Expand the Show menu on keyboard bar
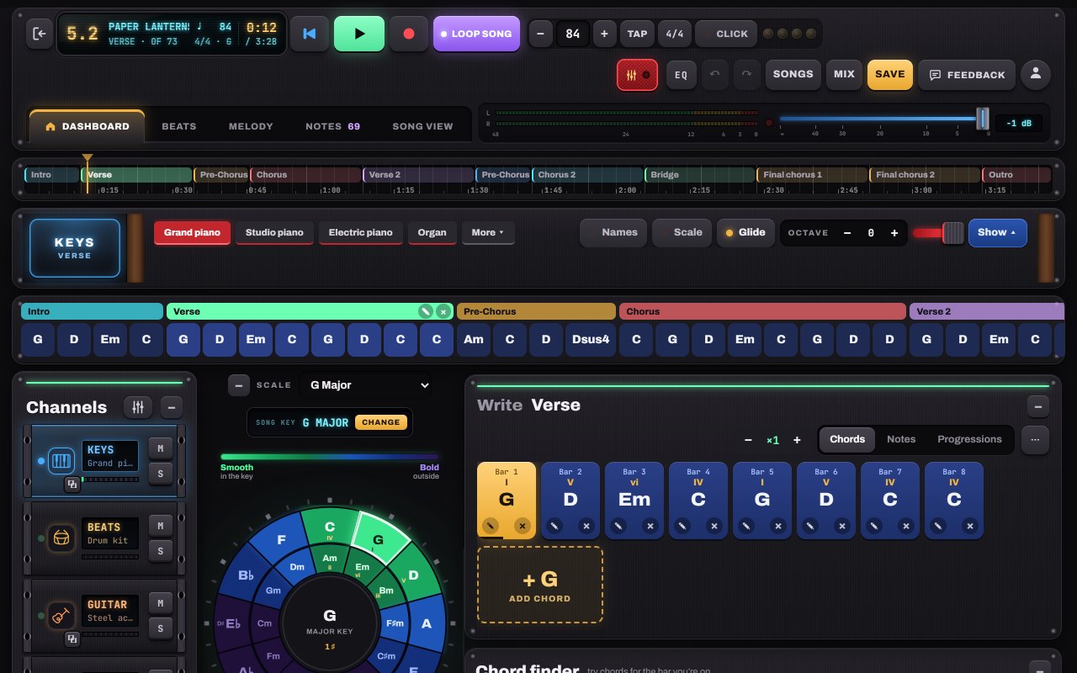Viewport: 1077px width, 673px height. click(997, 232)
